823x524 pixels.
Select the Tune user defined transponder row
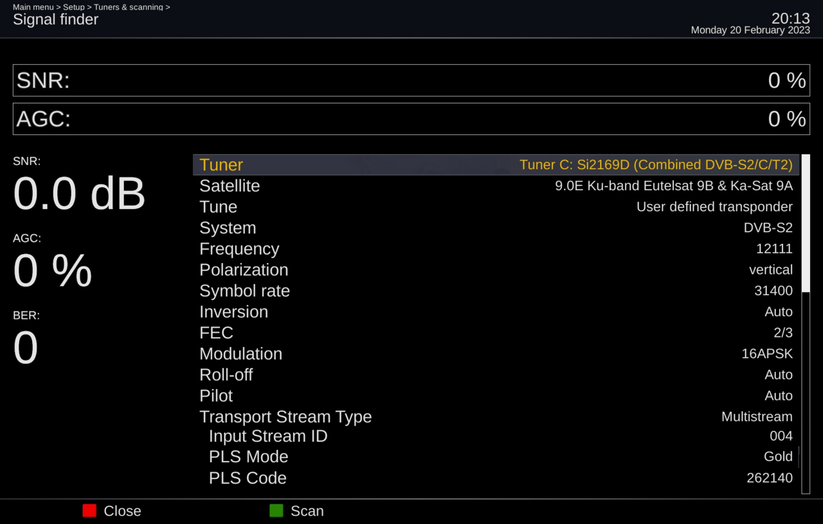tap(495, 207)
